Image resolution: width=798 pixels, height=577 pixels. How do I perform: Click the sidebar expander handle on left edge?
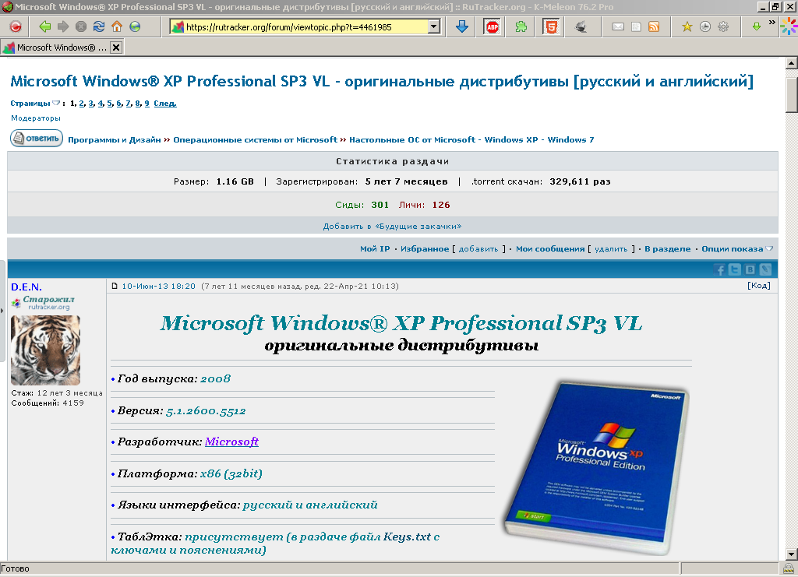[2, 310]
